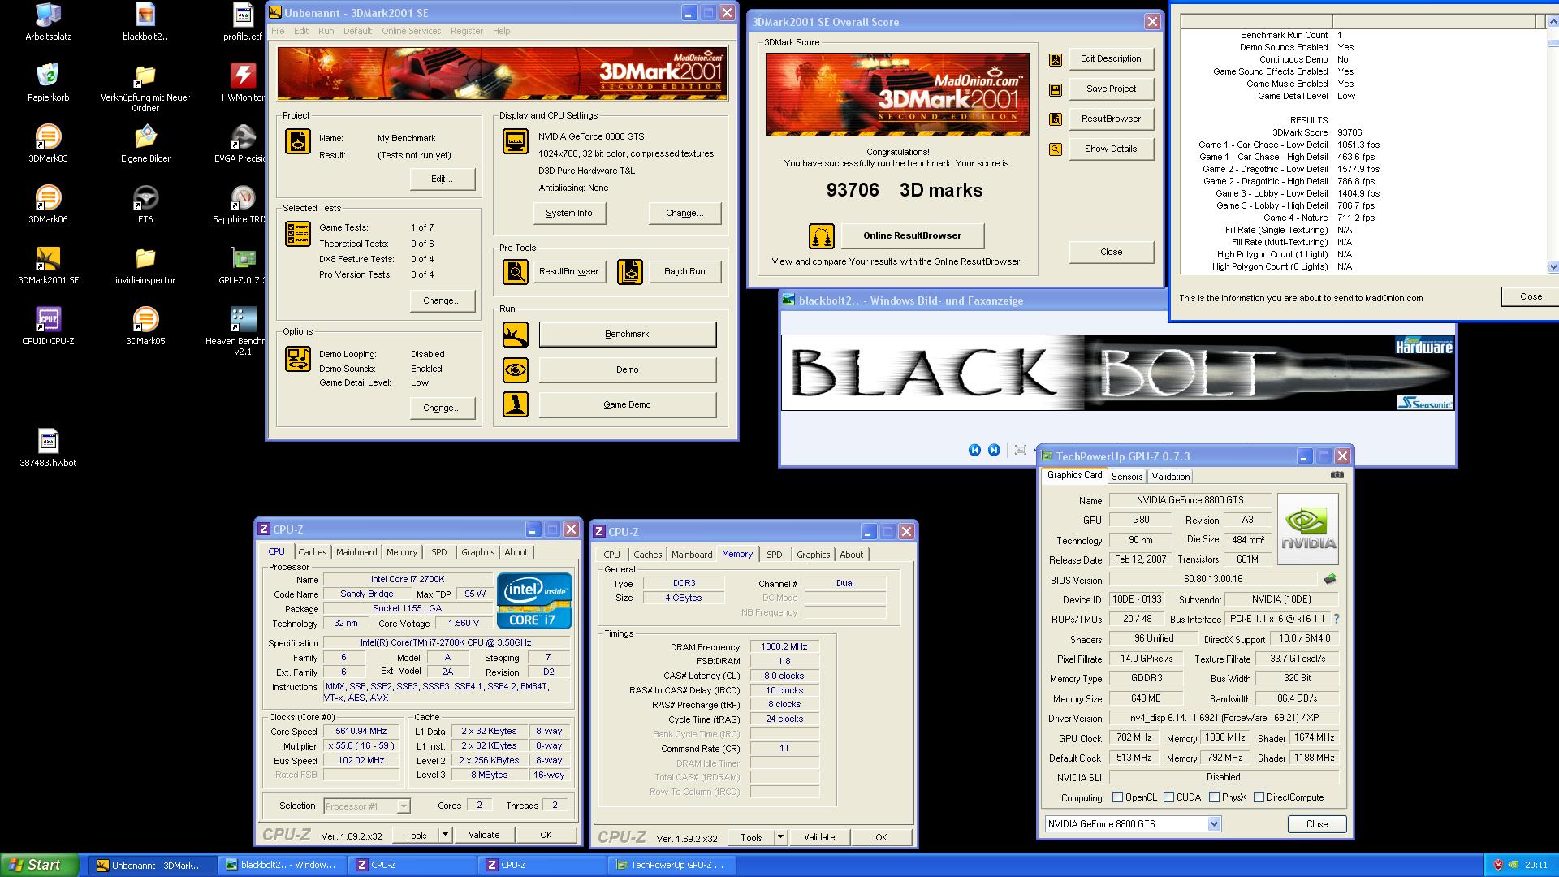Click Close button in the GPU-Z window
Viewport: 1559px width, 877px height.
pyautogui.click(x=1317, y=824)
